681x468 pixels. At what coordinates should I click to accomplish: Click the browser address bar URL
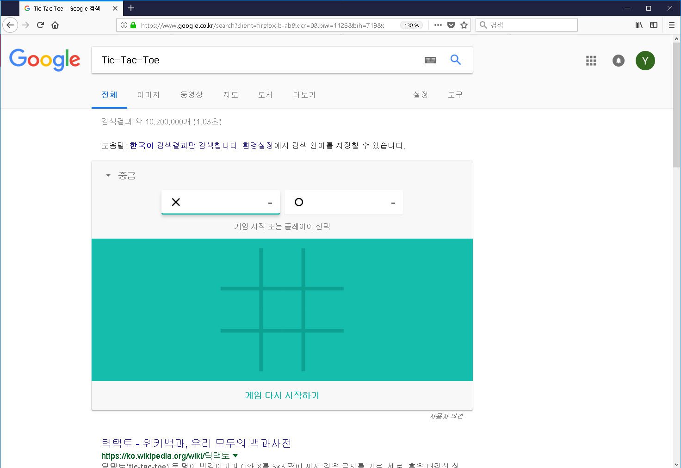pos(262,25)
